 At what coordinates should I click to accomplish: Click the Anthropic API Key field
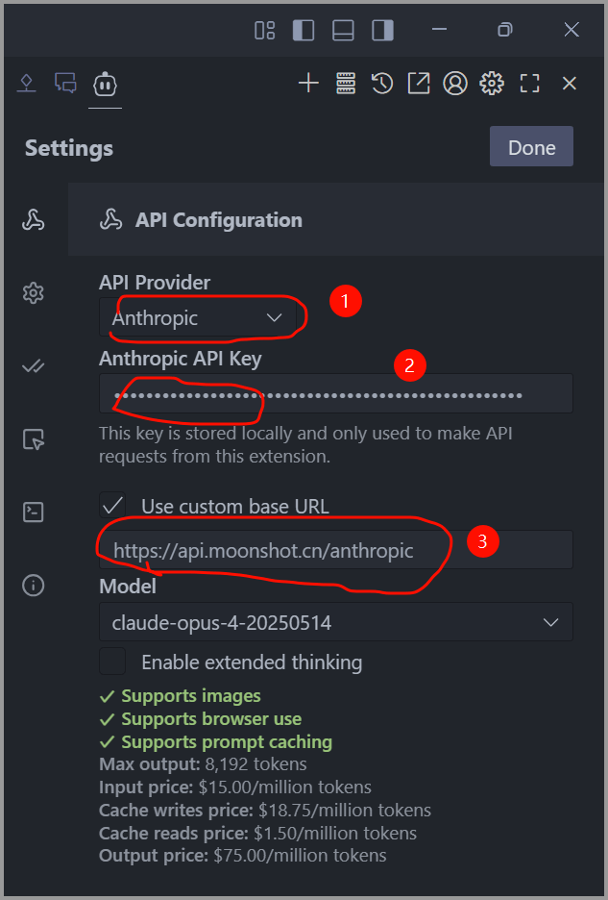coord(335,394)
